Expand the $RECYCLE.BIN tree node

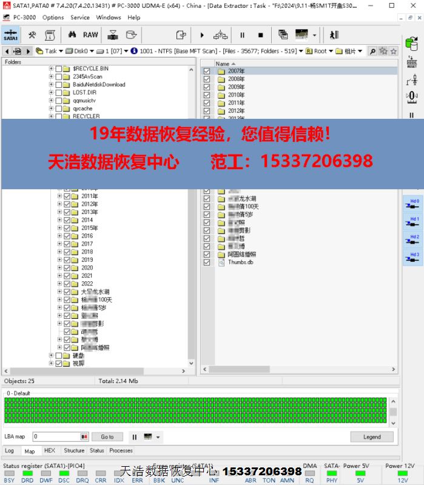point(52,69)
